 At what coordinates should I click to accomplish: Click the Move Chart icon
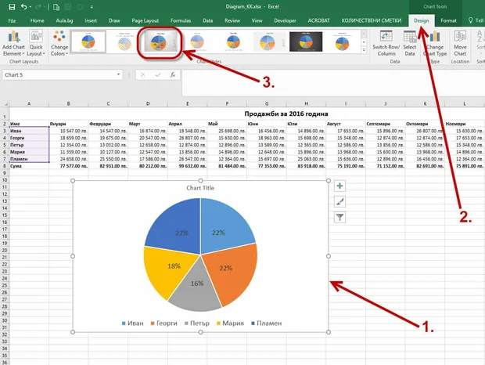pyautogui.click(x=460, y=43)
